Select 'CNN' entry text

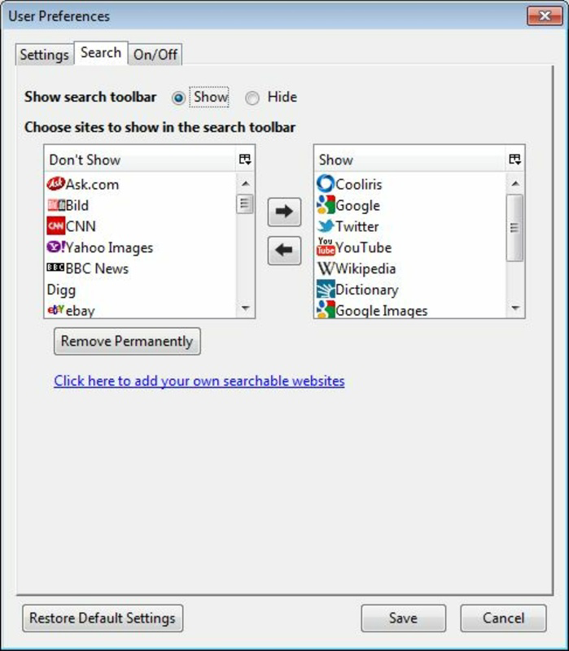[x=81, y=226]
